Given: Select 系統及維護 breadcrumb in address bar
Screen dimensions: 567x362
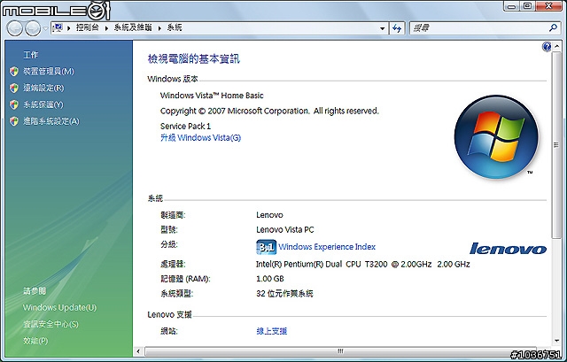Looking at the screenshot, I should [x=133, y=27].
